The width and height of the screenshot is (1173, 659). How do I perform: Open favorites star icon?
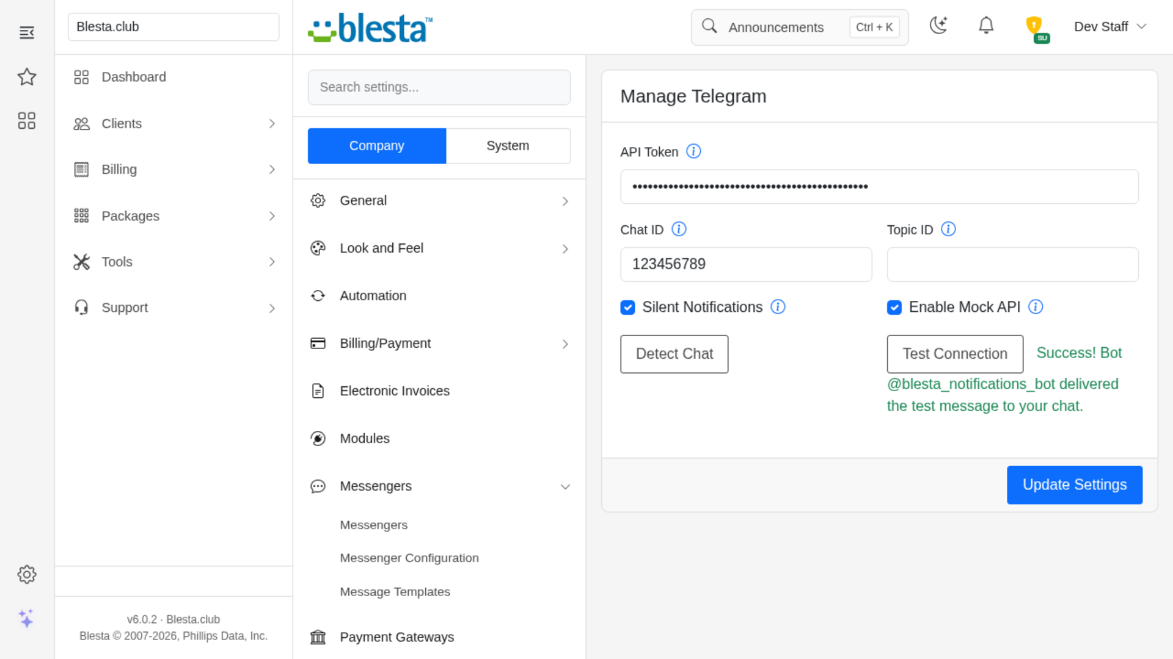pos(27,77)
